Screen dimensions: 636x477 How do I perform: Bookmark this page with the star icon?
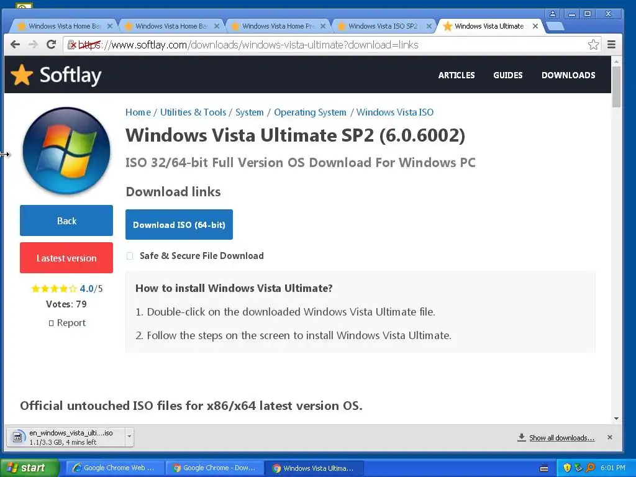[x=593, y=45]
